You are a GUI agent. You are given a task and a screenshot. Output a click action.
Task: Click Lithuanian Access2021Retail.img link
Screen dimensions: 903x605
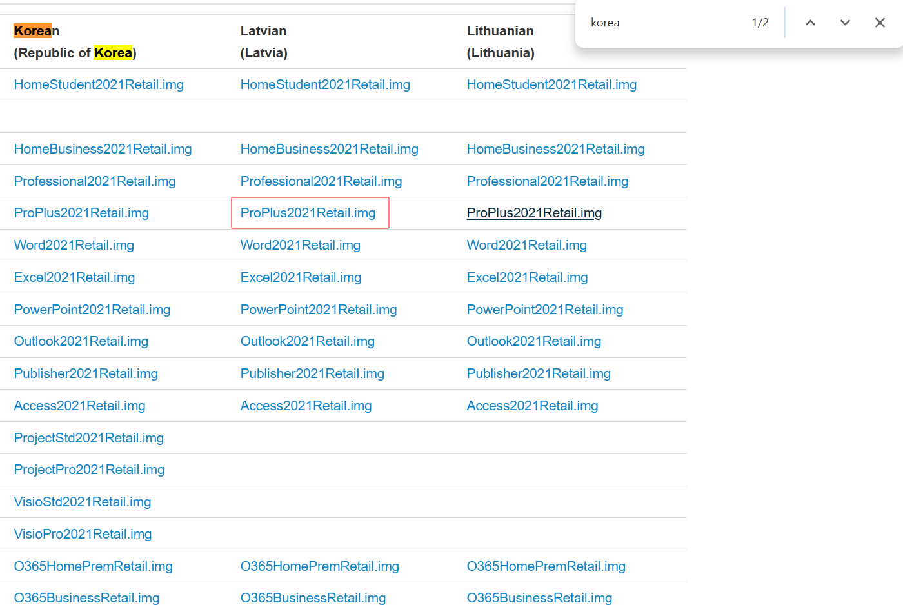pyautogui.click(x=533, y=406)
